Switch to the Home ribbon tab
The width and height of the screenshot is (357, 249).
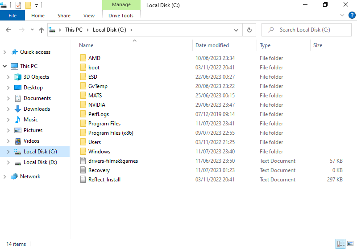(x=38, y=16)
